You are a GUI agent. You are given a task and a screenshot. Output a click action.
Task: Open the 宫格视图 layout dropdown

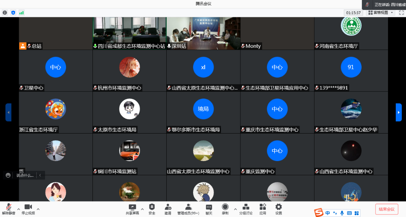381,13
